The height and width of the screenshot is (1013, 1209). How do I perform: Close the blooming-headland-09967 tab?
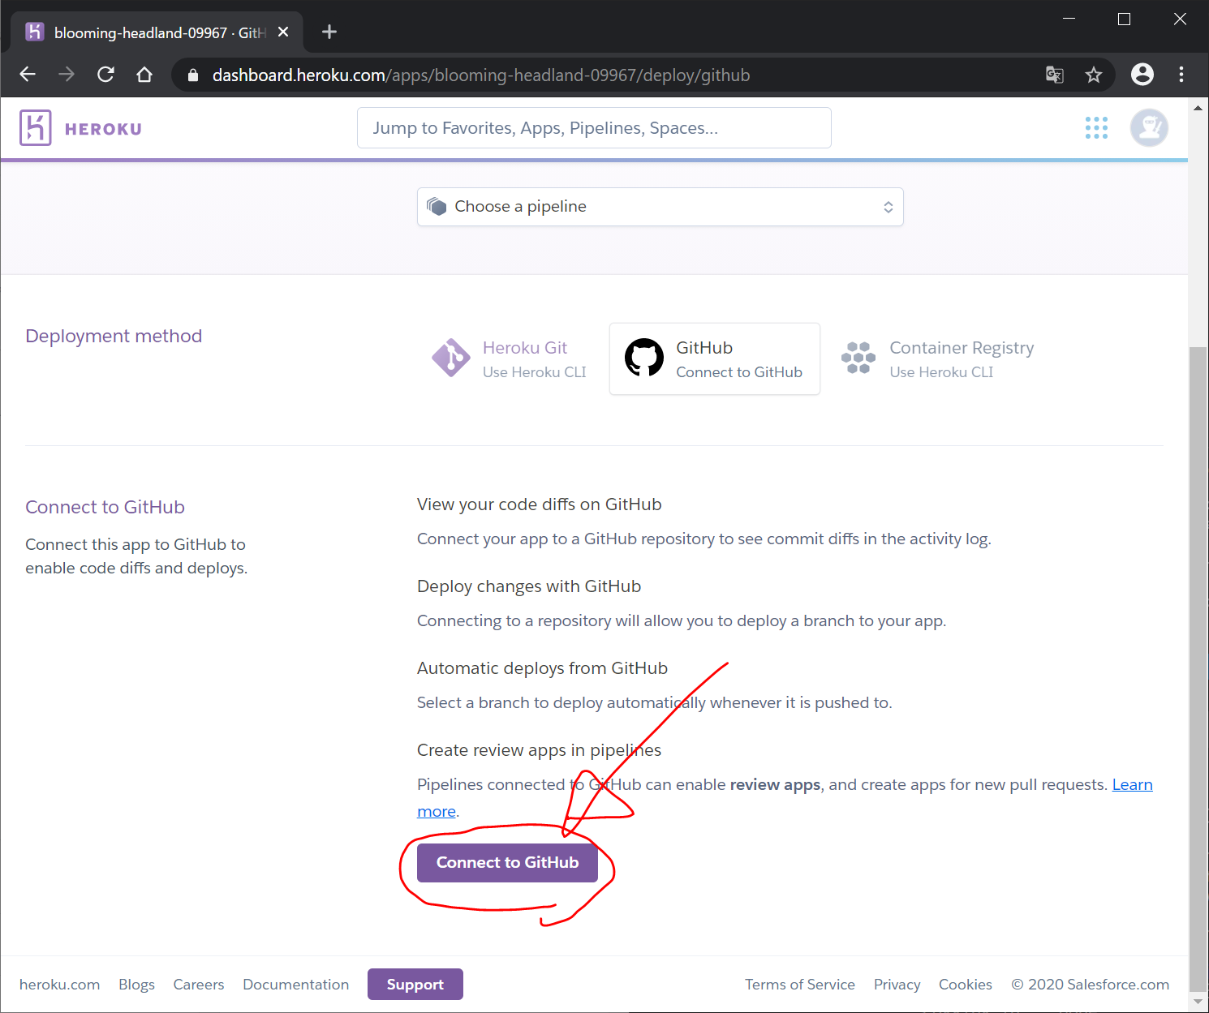tap(283, 32)
